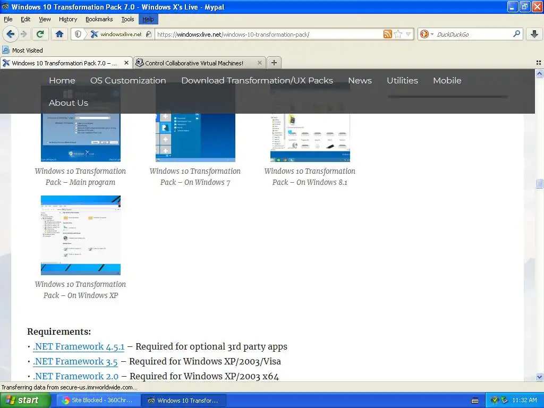Open the Mobile navigation link
This screenshot has height=408, width=544.
coord(447,81)
